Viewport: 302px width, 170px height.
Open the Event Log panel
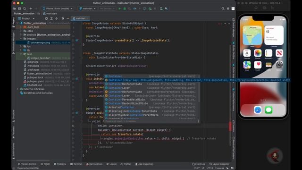[199, 164]
